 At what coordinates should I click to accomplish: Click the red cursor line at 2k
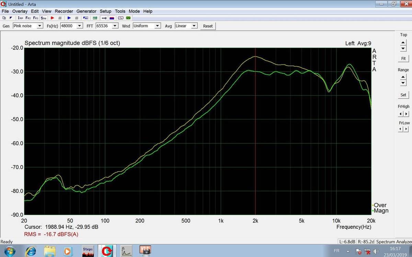pos(255,131)
